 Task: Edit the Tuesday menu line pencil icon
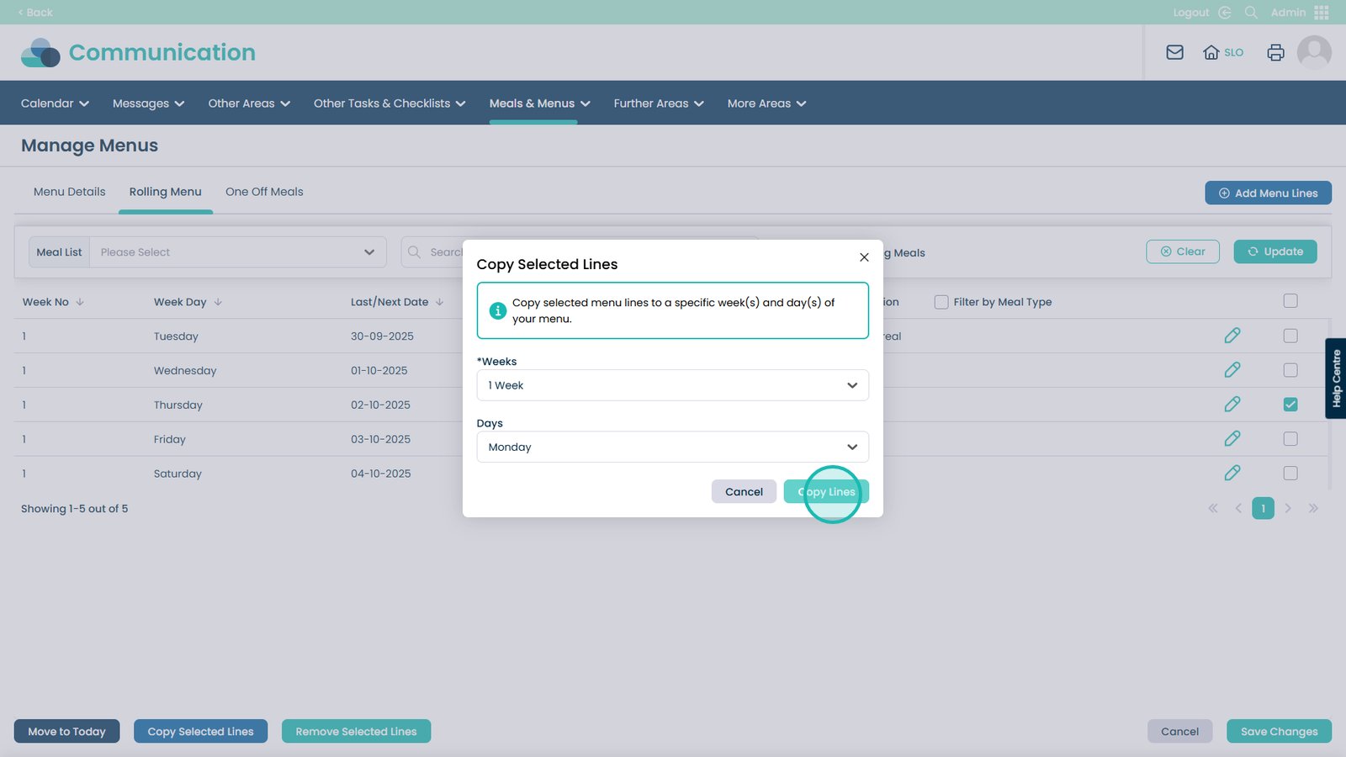pyautogui.click(x=1232, y=336)
